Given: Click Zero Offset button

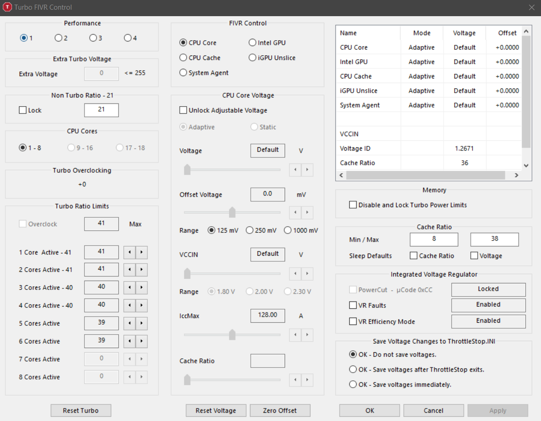Looking at the screenshot, I should 280,410.
